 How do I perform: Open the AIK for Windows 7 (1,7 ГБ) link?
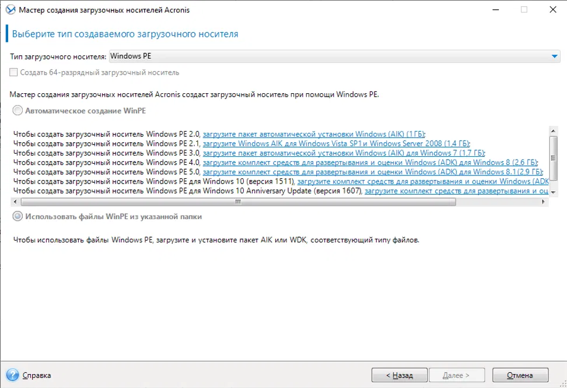344,153
